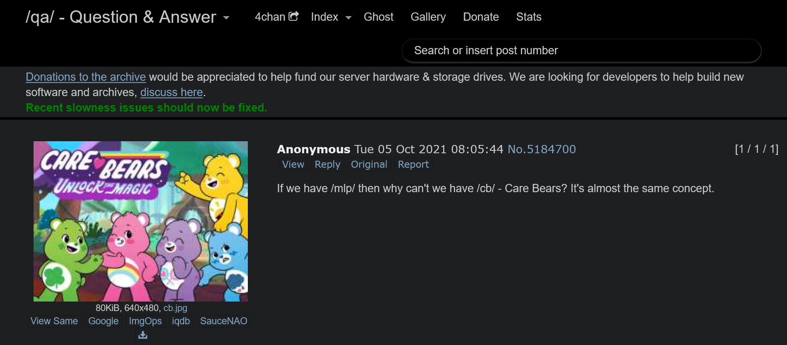The width and height of the screenshot is (787, 345).
Task: Open the Gallery page
Action: (428, 17)
